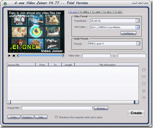153x128 pixels.
Task: Set start mark with left brace
Action: pyautogui.click(x=18, y=56)
